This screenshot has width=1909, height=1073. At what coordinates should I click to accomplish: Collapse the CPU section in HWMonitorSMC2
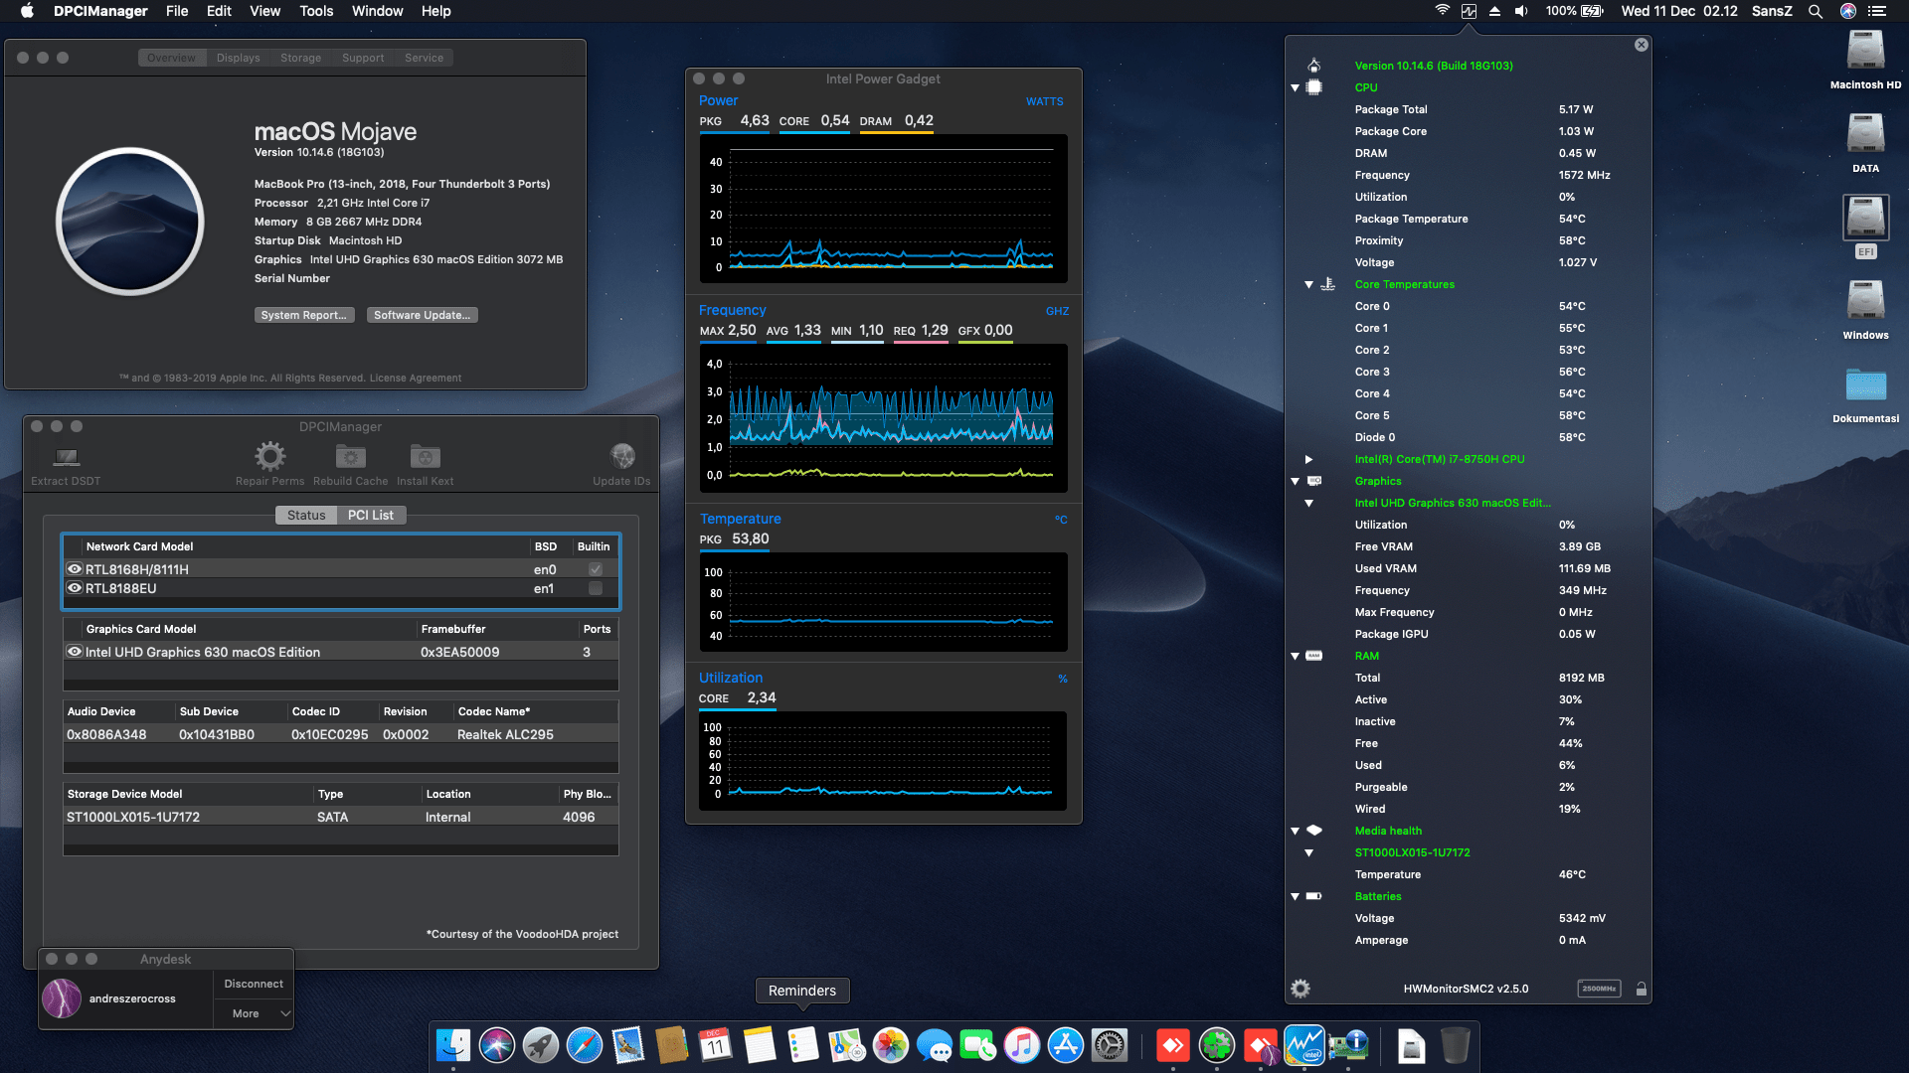(x=1295, y=87)
